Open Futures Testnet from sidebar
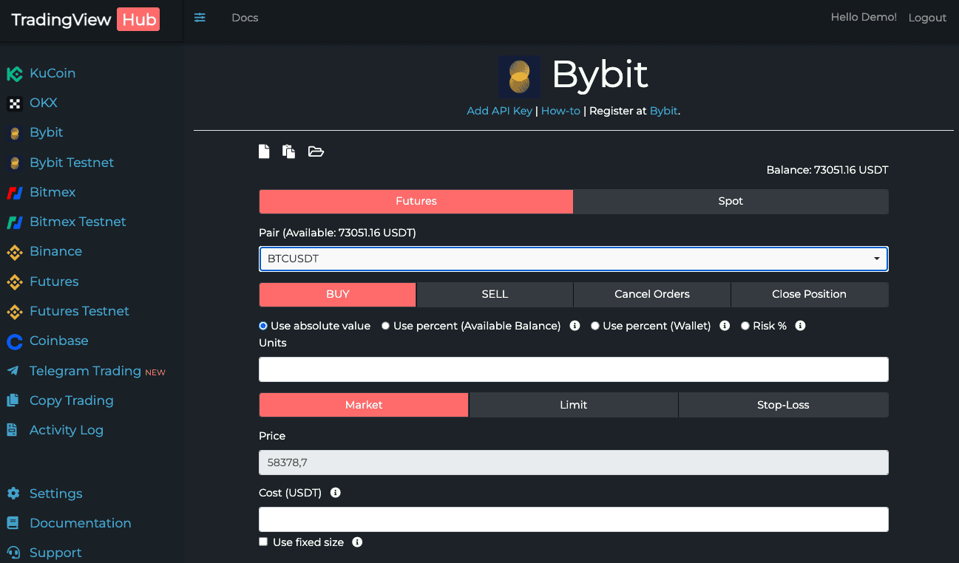This screenshot has height=563, width=959. pos(79,311)
